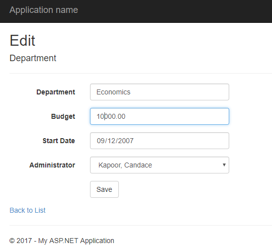Click the Department subheading under Edit

33,58
